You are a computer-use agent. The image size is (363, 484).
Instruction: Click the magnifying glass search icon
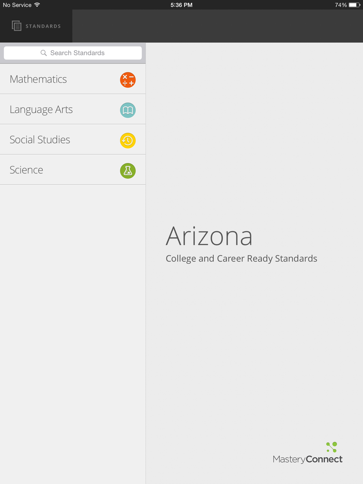pyautogui.click(x=44, y=53)
